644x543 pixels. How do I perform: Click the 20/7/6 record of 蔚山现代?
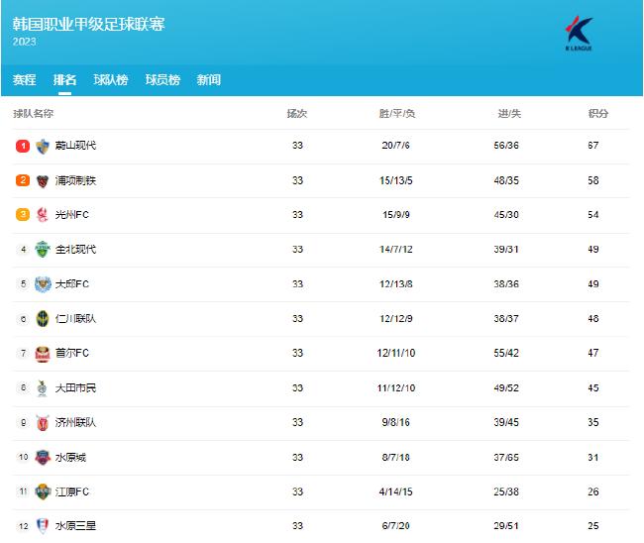coord(396,146)
